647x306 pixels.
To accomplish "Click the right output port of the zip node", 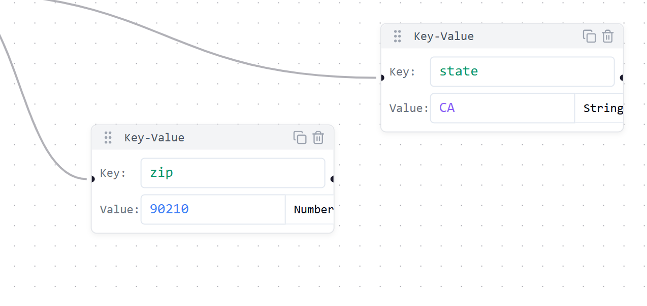I will tap(333, 179).
